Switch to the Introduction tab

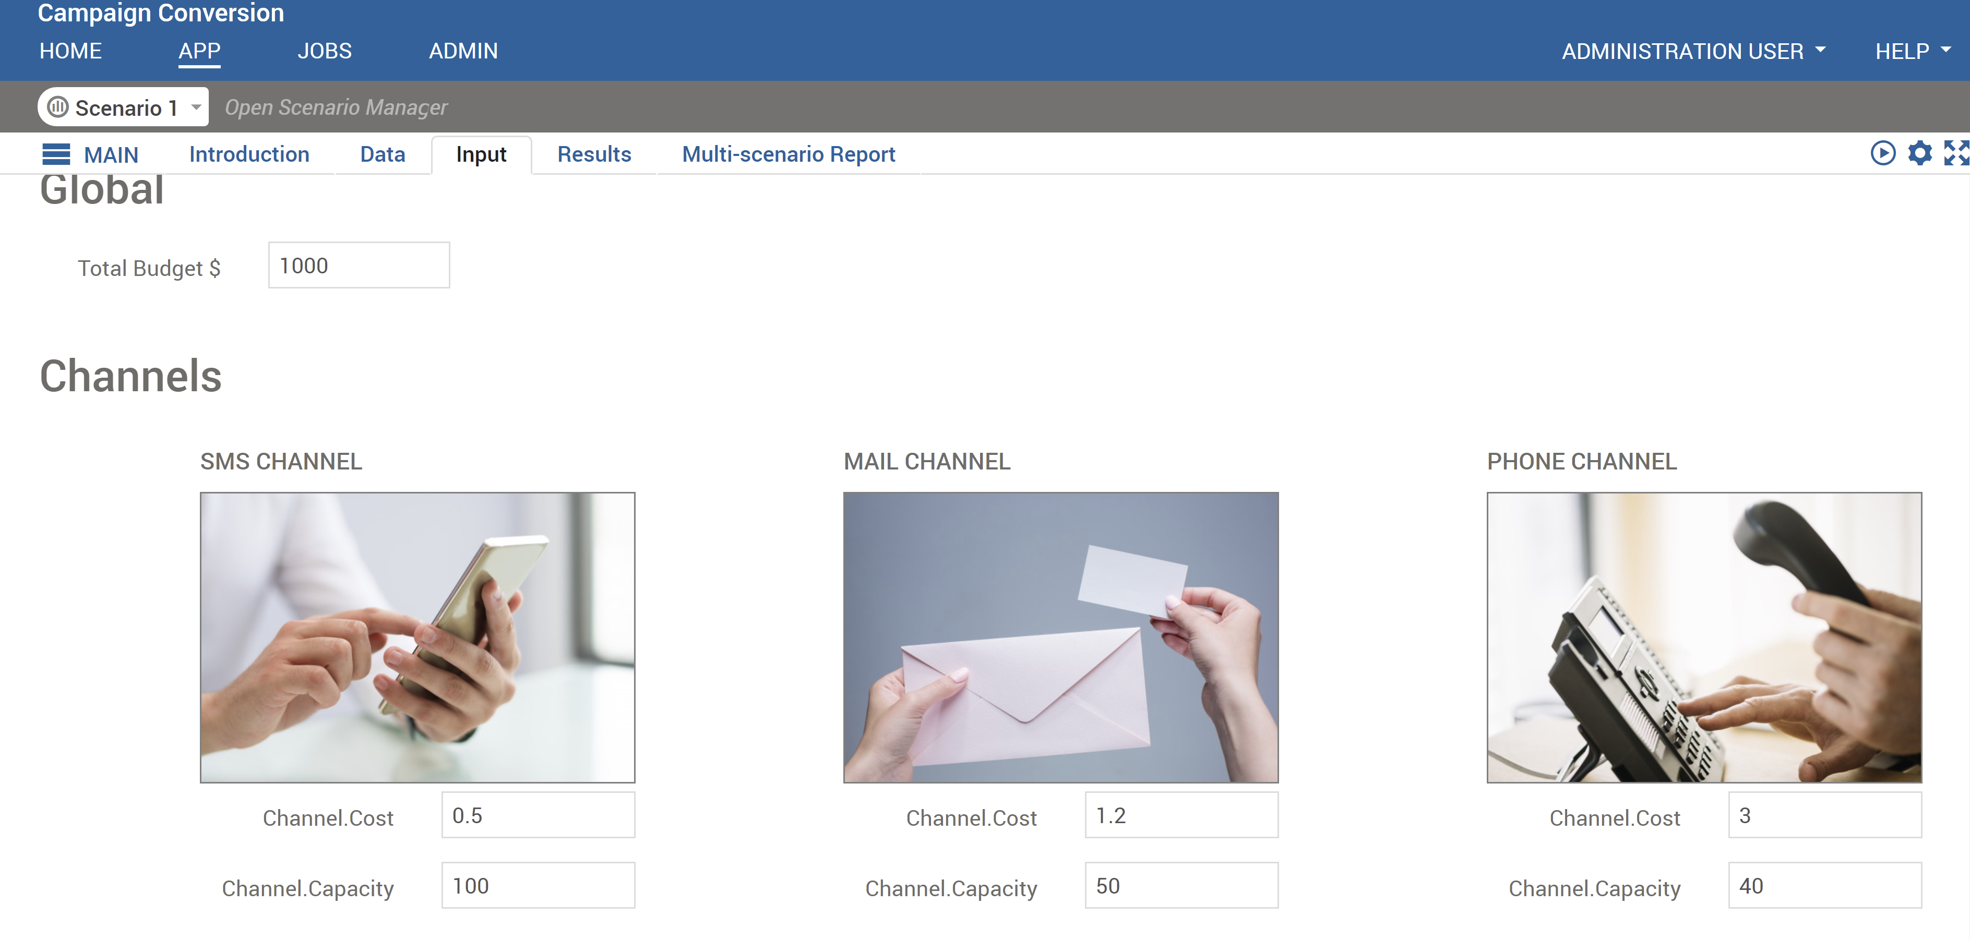(249, 154)
